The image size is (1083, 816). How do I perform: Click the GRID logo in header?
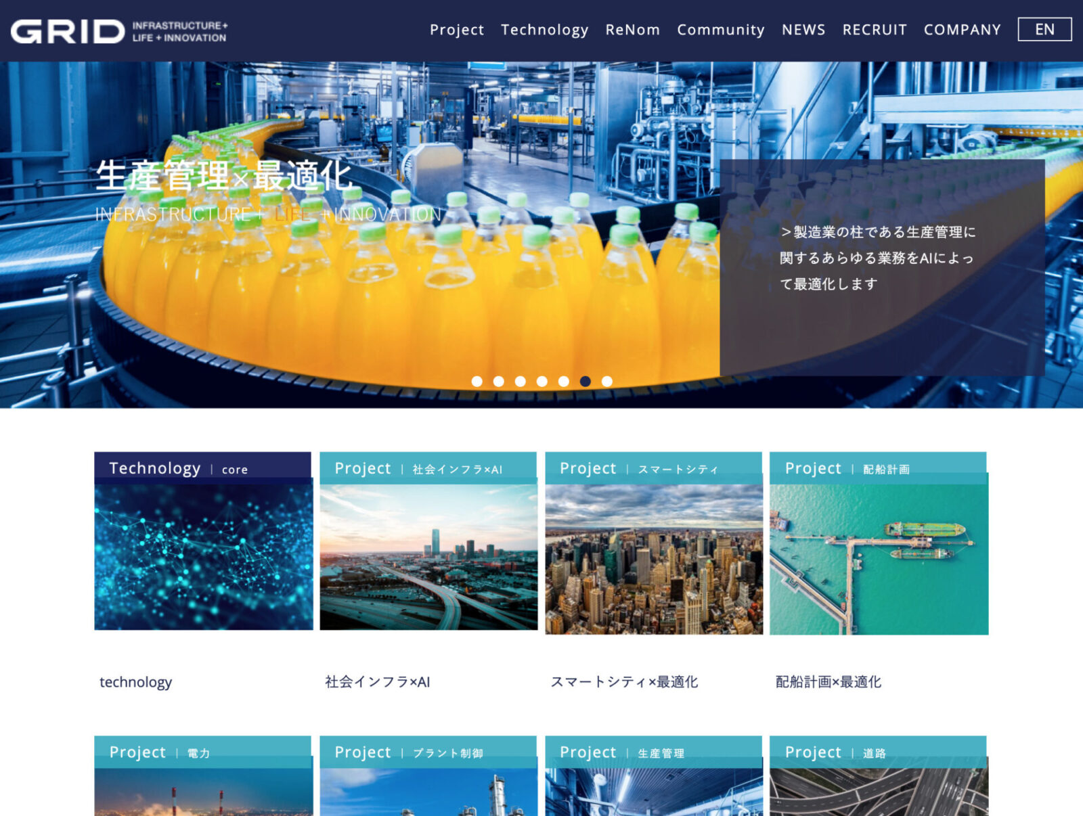[118, 31]
